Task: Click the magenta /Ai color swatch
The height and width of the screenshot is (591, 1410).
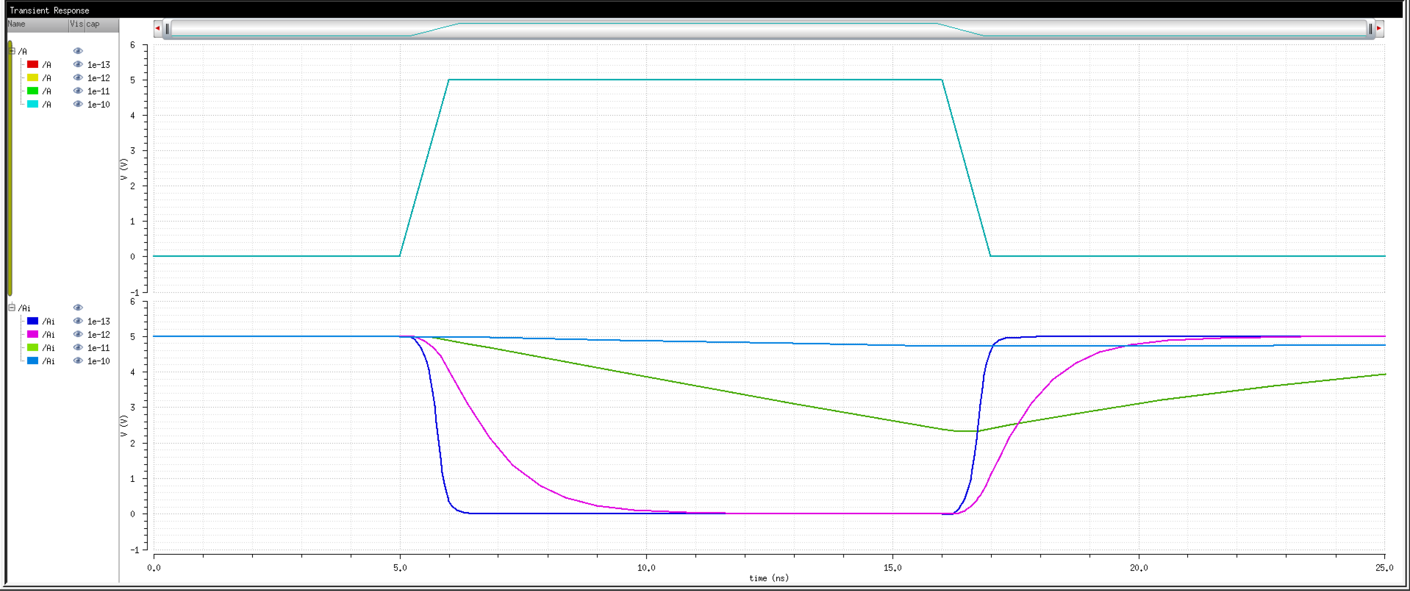Action: tap(33, 334)
